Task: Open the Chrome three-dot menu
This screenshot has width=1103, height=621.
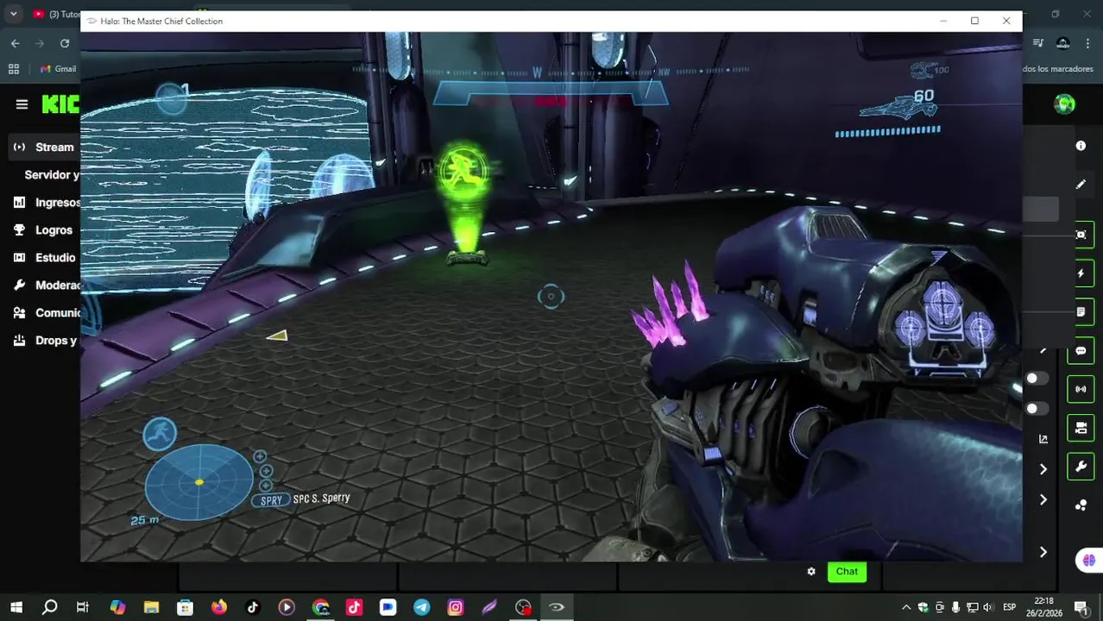Action: click(x=1087, y=43)
